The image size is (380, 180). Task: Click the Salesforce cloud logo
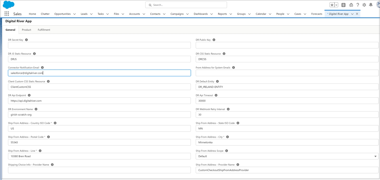(9, 5)
